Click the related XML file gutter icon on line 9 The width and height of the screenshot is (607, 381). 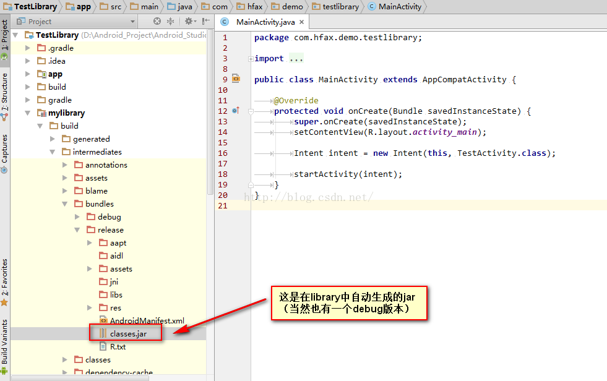click(236, 79)
